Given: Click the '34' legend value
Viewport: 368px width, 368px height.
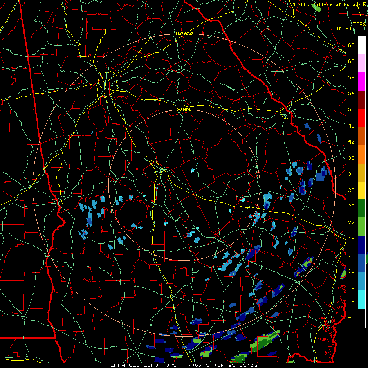Looking at the screenshot, I should tap(351, 174).
